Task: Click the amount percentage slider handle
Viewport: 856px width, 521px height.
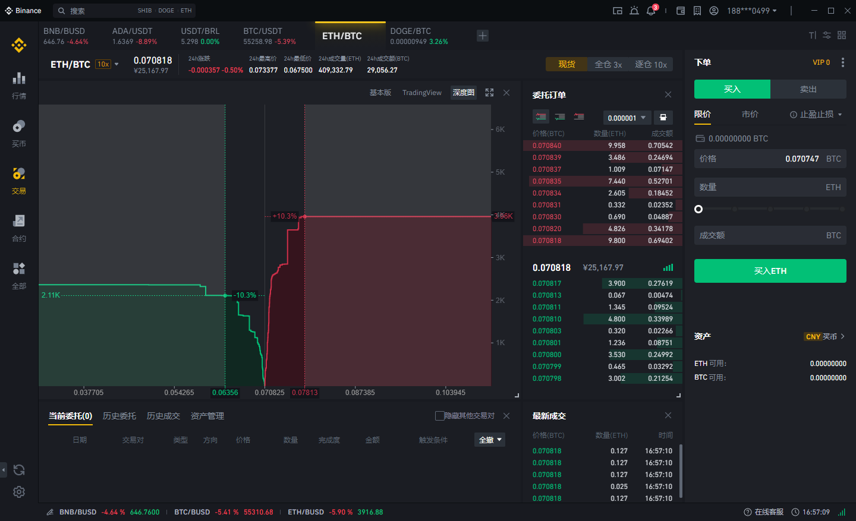Action: point(698,209)
